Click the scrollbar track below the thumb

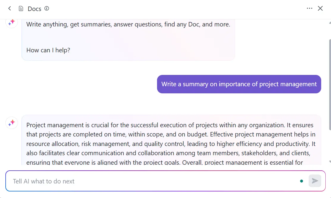330,145
